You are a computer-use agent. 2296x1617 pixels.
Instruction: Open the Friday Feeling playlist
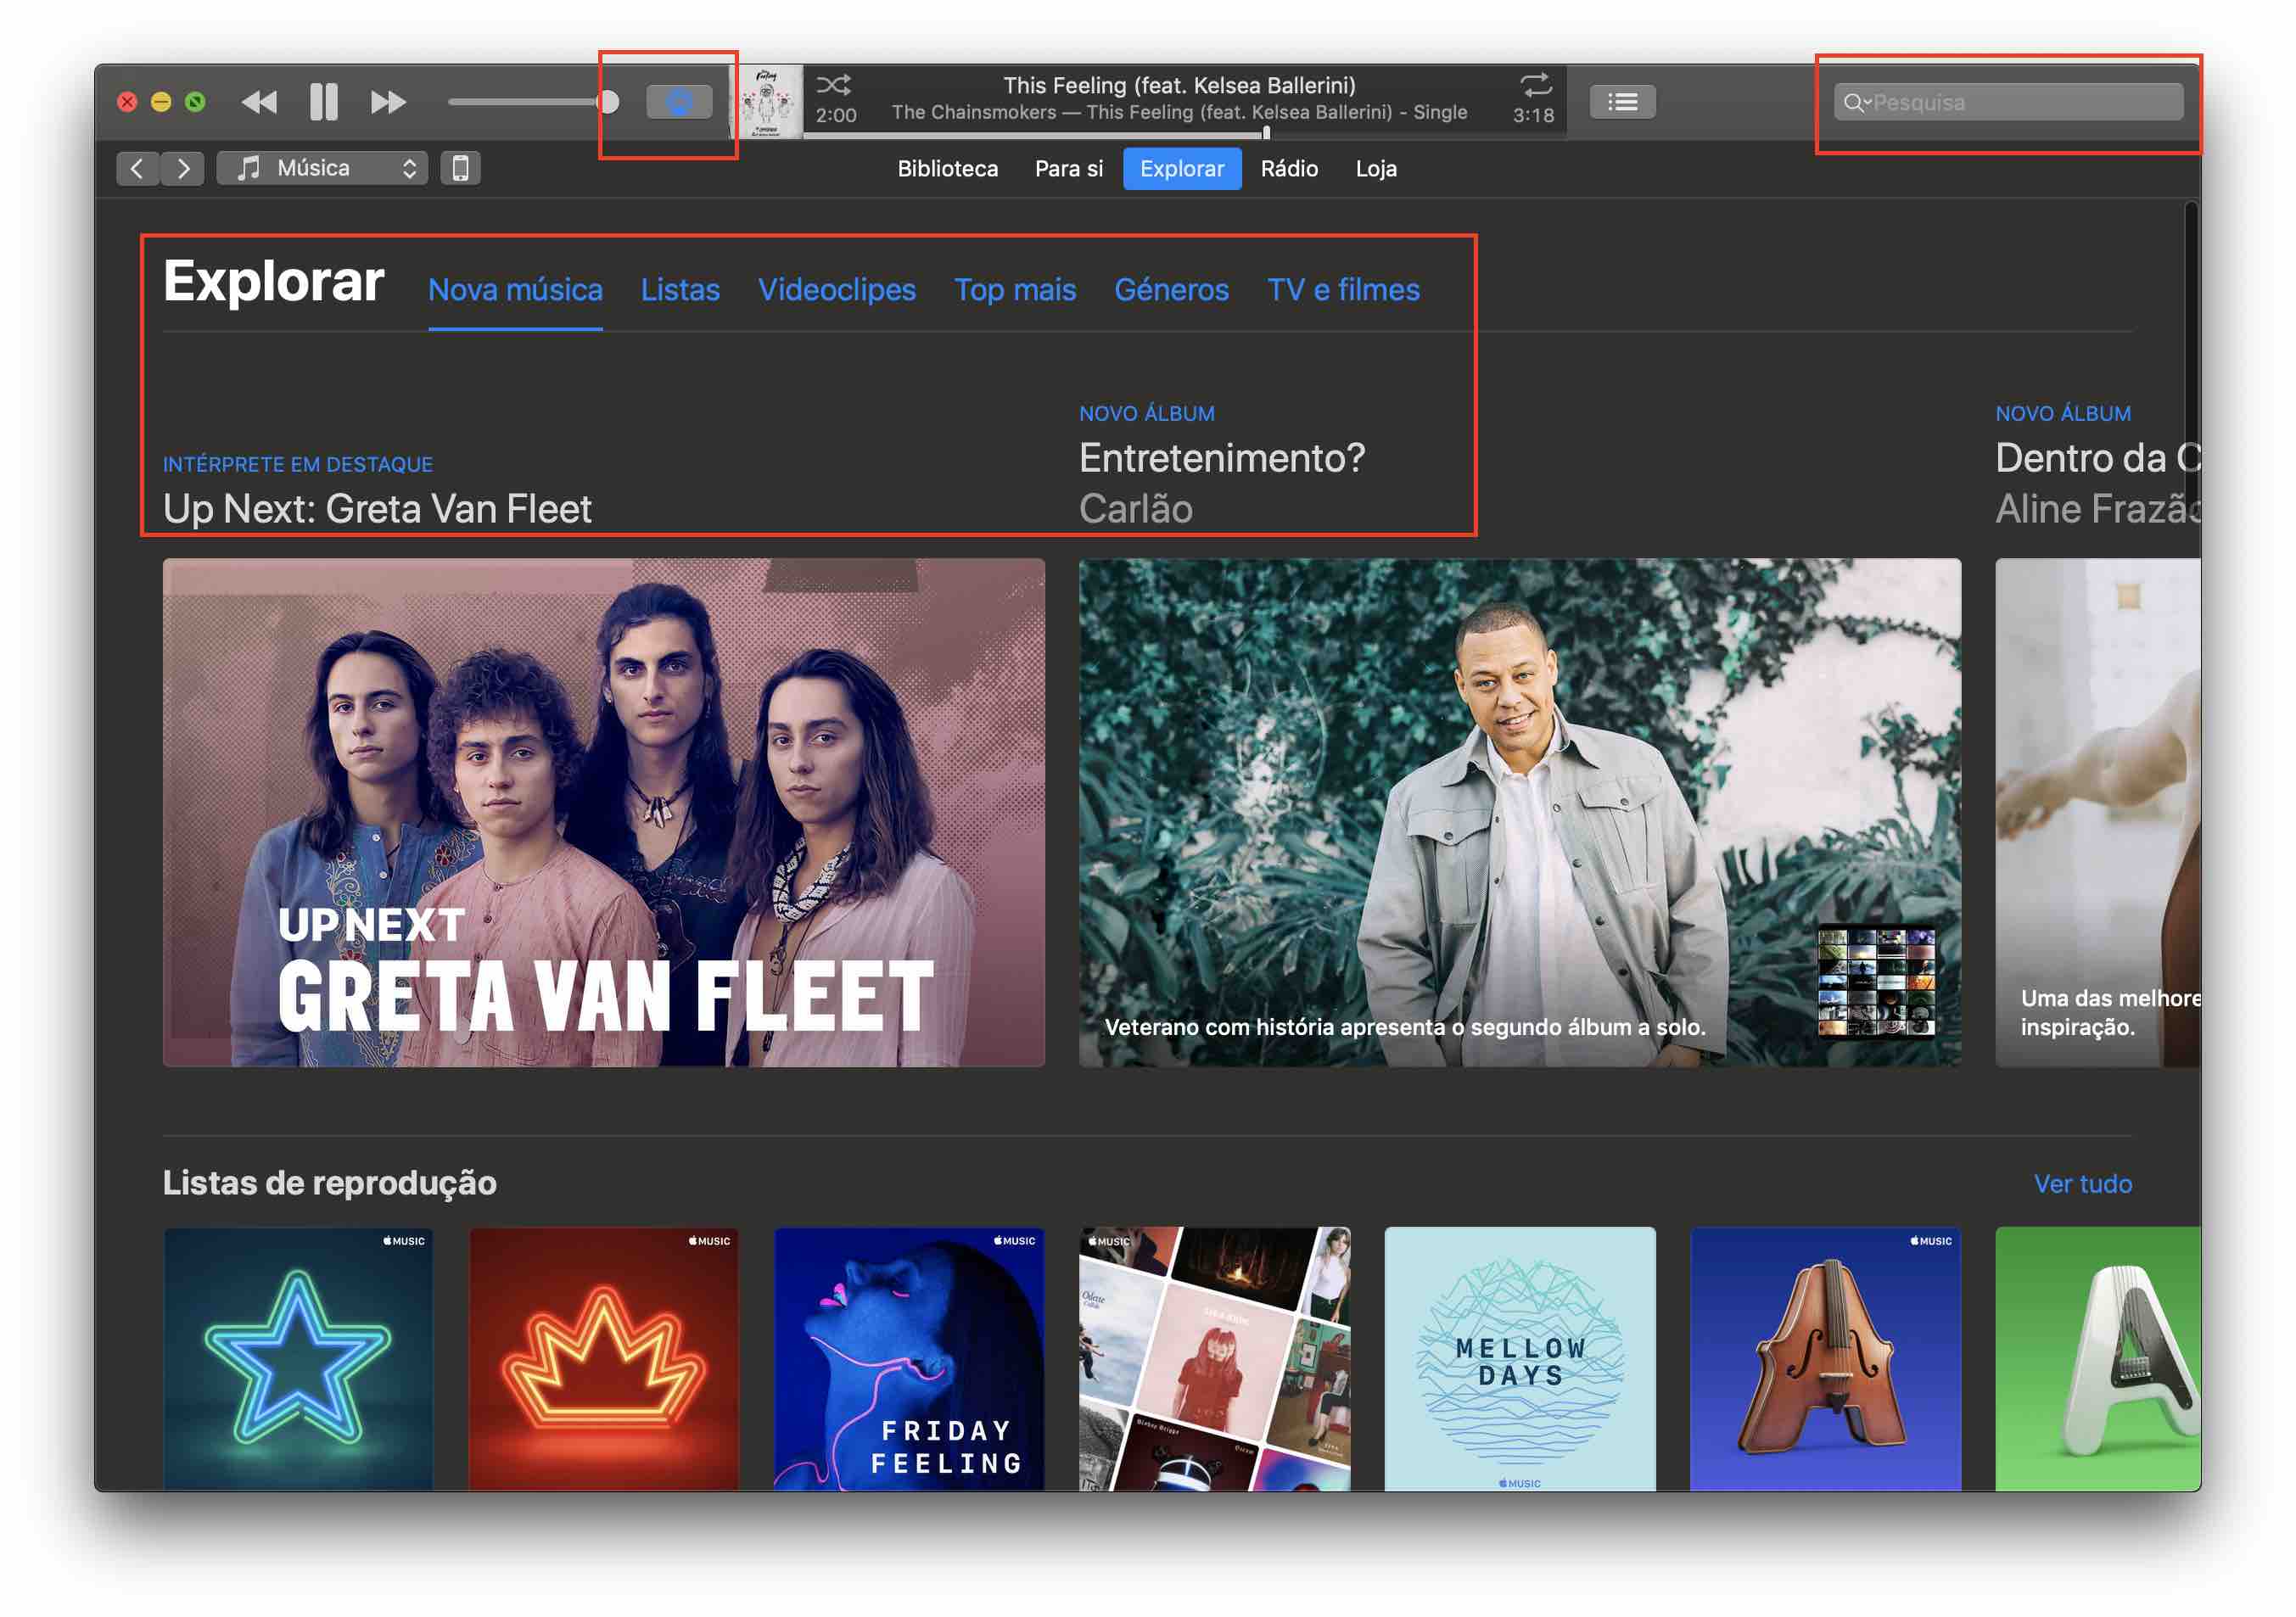click(x=909, y=1358)
